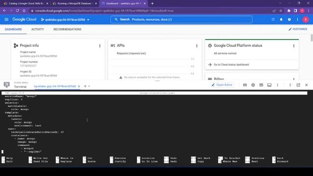The height and width of the screenshot is (176, 313).
Task: Open the top bar settings and utilities dots
Action: coord(297,20)
